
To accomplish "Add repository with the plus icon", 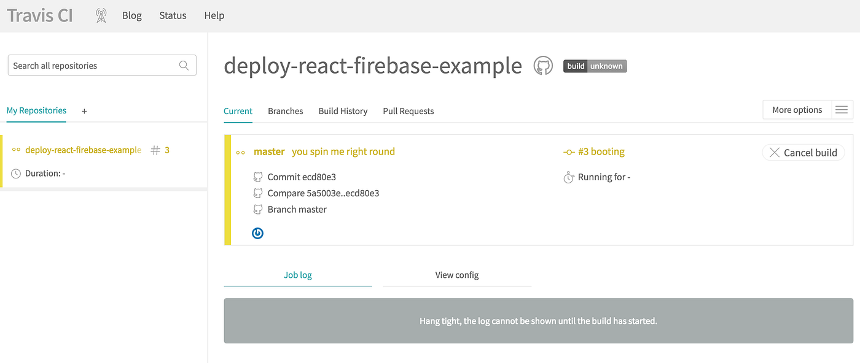I will click(x=84, y=111).
